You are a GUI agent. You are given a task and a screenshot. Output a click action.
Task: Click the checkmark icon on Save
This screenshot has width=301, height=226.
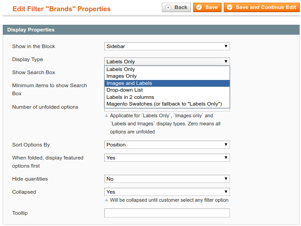click(199, 7)
